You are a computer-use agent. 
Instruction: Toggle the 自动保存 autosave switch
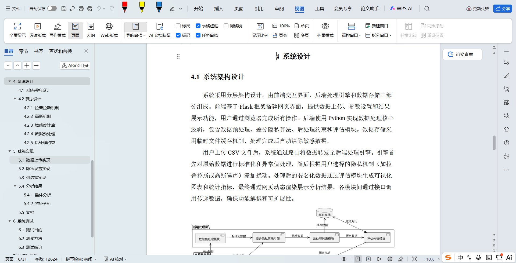click(x=52, y=9)
